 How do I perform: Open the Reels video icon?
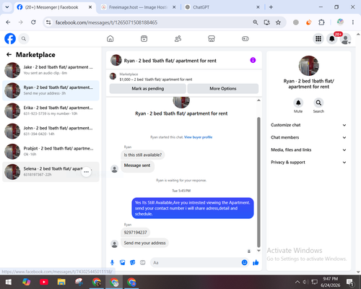pos(144,38)
